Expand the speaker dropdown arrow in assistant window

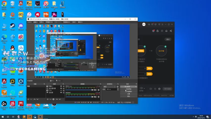click(144, 88)
